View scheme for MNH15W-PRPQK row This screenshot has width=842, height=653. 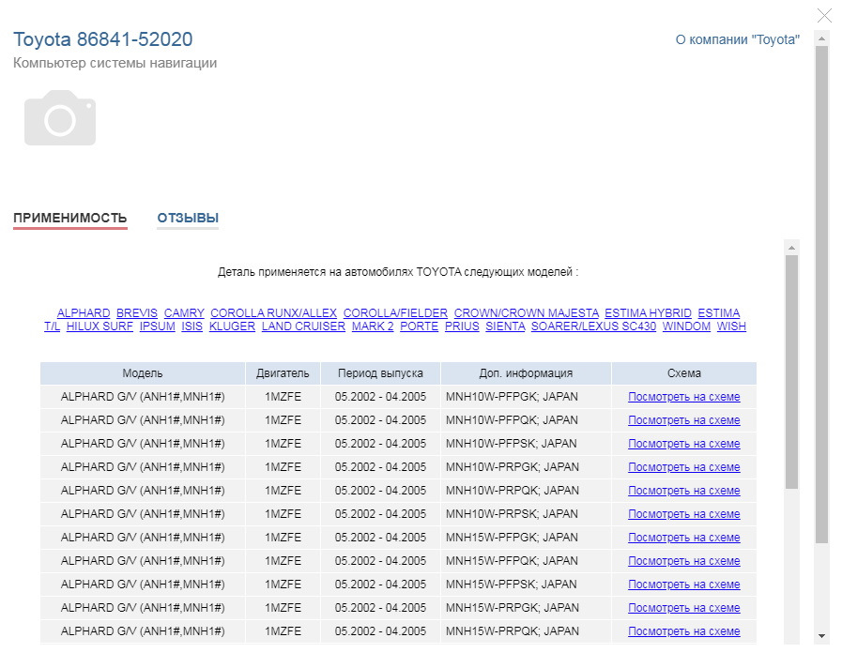(x=684, y=631)
